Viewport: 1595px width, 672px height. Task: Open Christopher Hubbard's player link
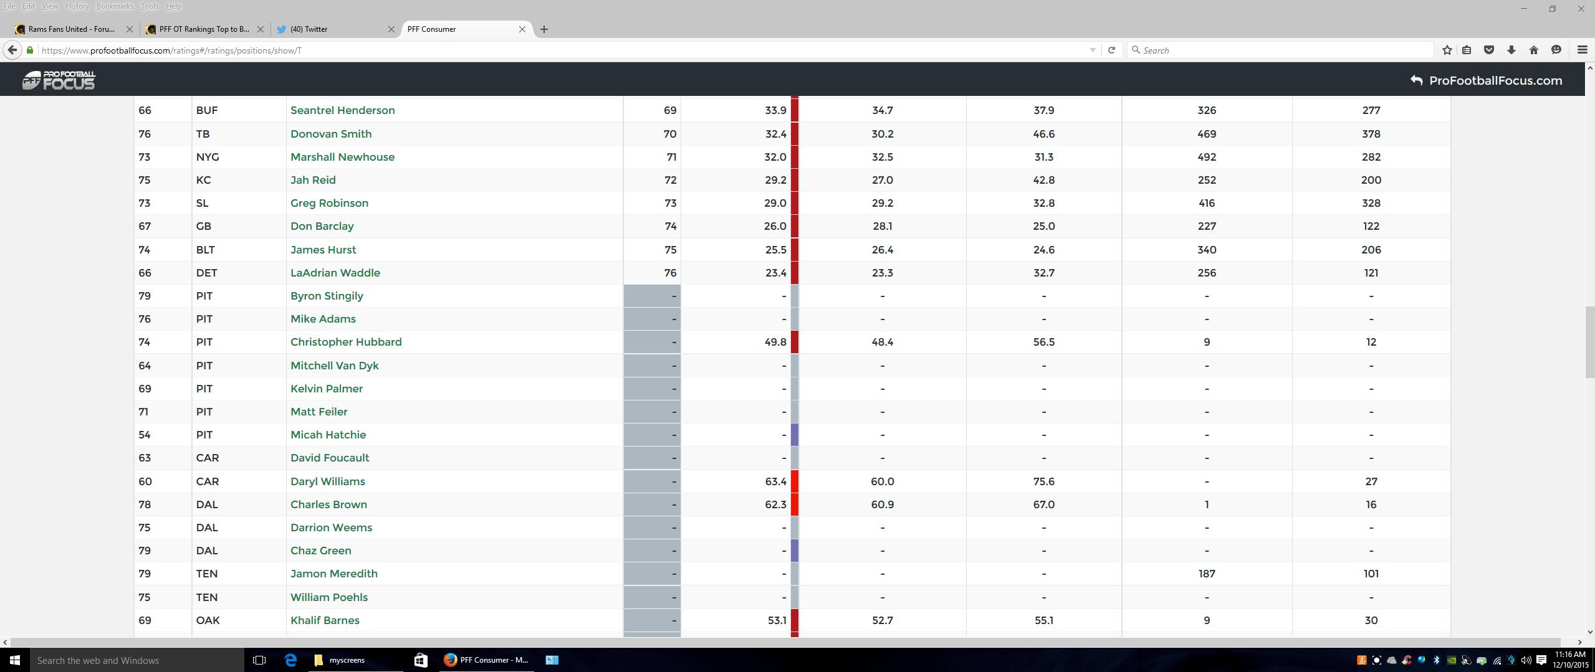[346, 342]
